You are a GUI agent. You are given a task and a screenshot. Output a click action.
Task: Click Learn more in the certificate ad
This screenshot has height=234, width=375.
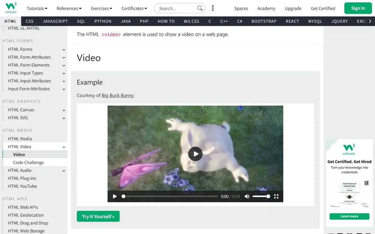(350, 216)
